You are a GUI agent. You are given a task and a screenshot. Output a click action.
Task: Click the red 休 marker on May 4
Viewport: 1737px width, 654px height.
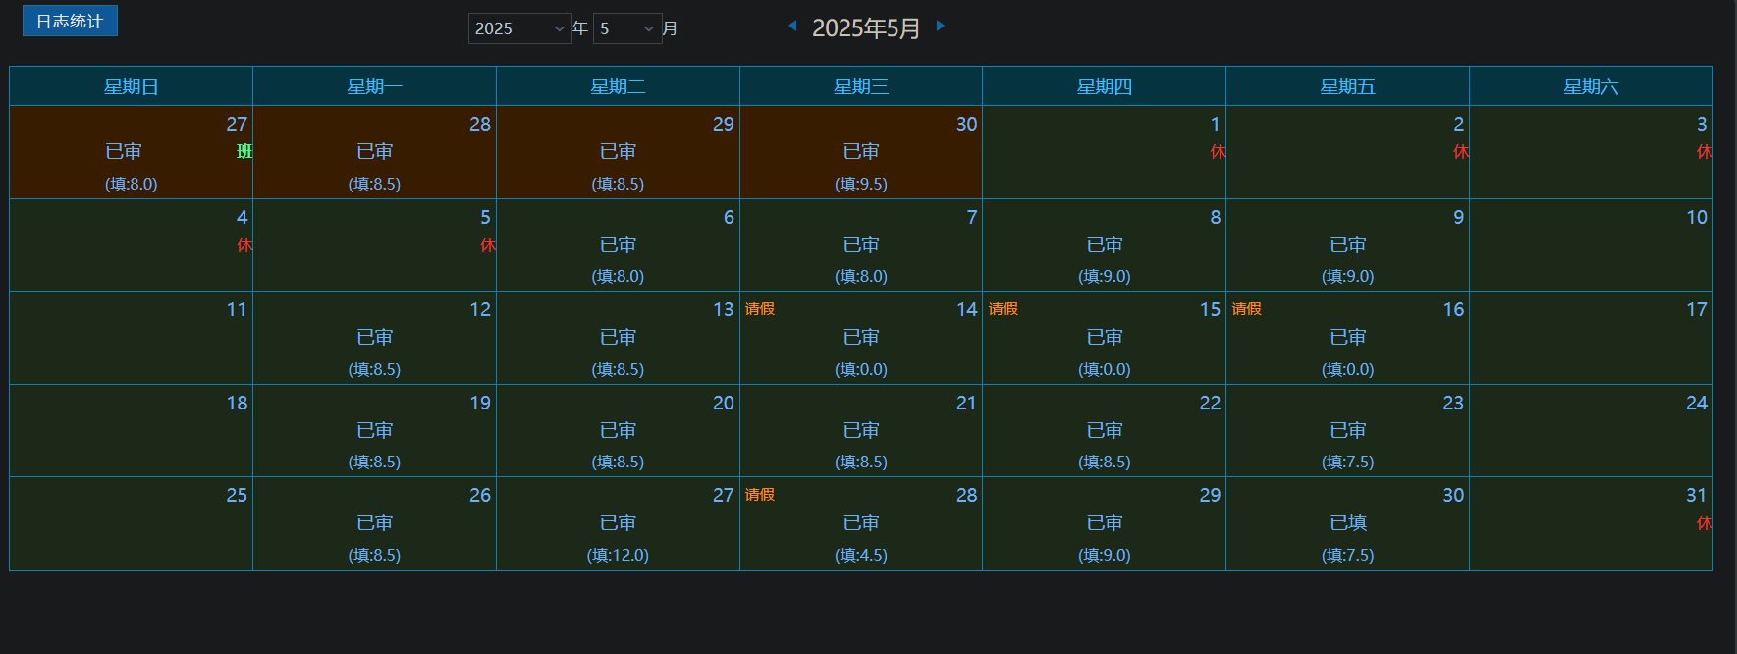tap(244, 245)
